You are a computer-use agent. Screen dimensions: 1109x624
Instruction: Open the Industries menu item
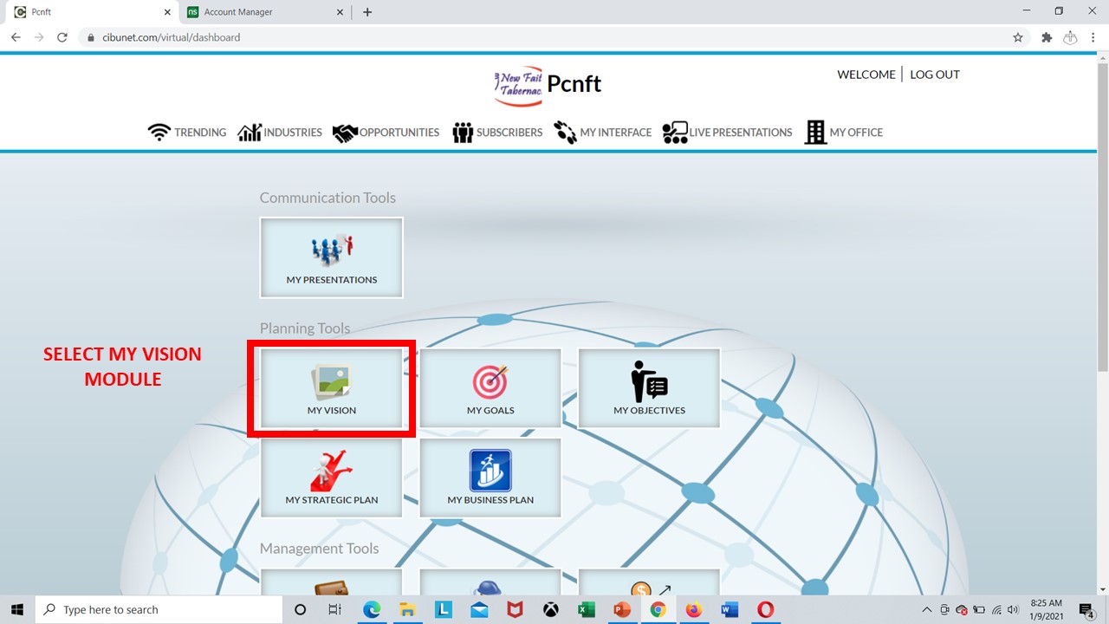(x=280, y=133)
